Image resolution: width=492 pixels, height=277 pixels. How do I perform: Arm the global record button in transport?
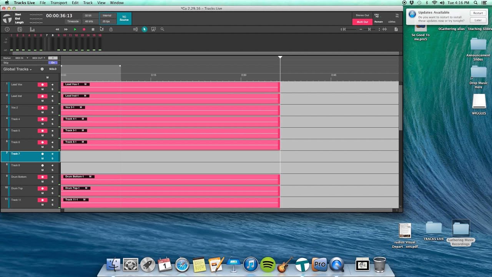click(84, 29)
